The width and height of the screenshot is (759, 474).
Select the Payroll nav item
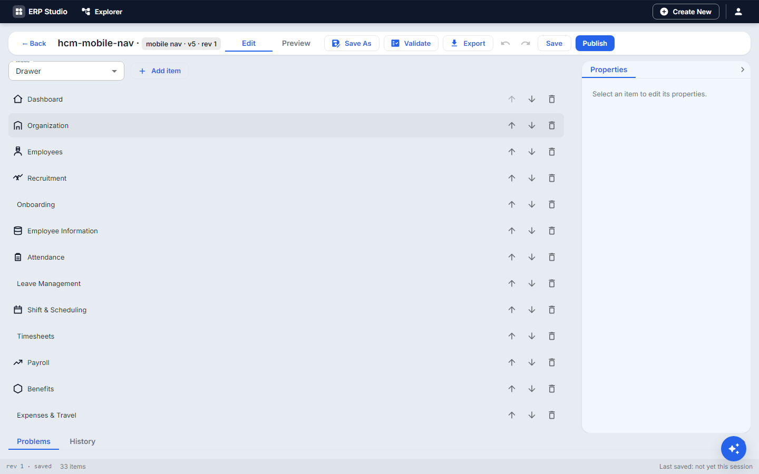click(x=286, y=362)
